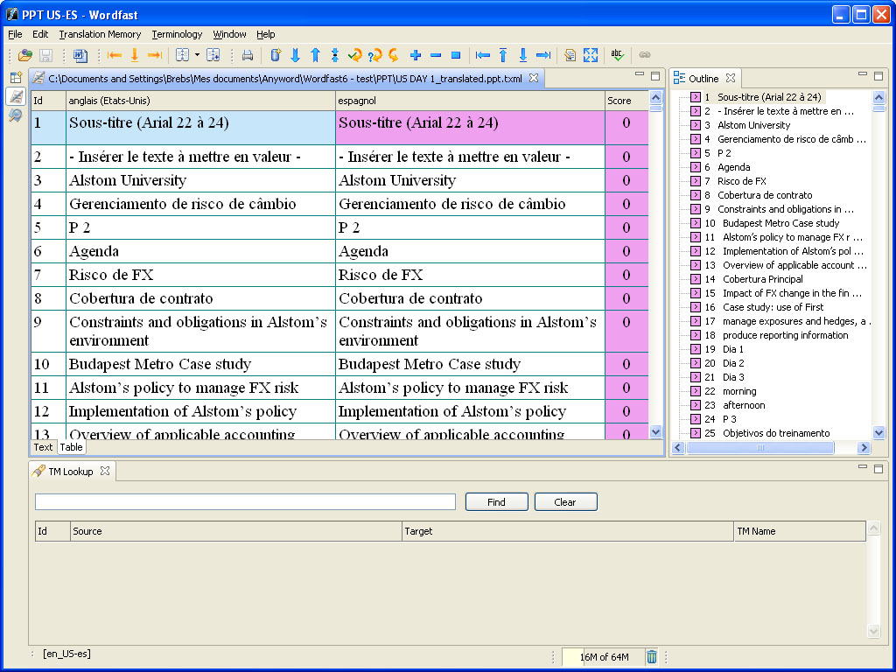Click the Find button in TM Lookup
This screenshot has width=896, height=672.
click(497, 502)
